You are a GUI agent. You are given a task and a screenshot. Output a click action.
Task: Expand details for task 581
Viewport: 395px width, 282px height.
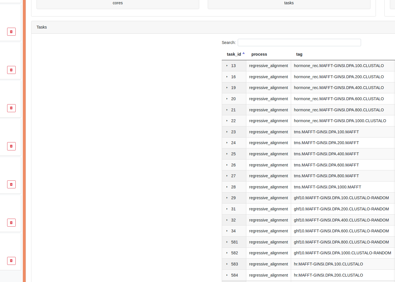point(227,242)
